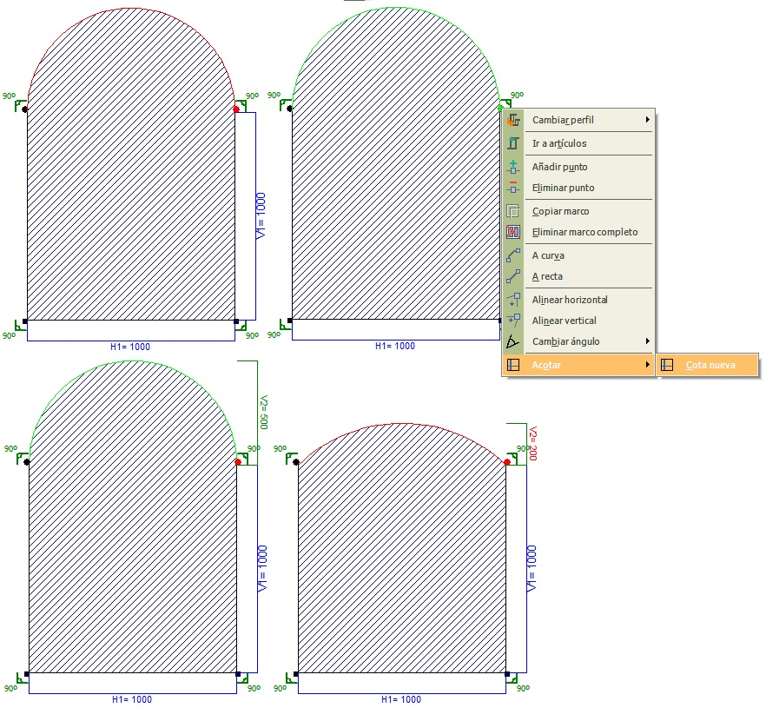Click the Eliminar marco completo red icon
Screen dimensions: 766x721
click(513, 232)
